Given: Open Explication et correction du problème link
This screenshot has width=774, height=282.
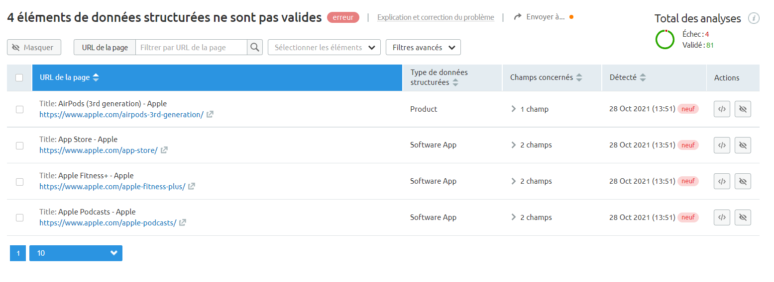Looking at the screenshot, I should [x=436, y=17].
